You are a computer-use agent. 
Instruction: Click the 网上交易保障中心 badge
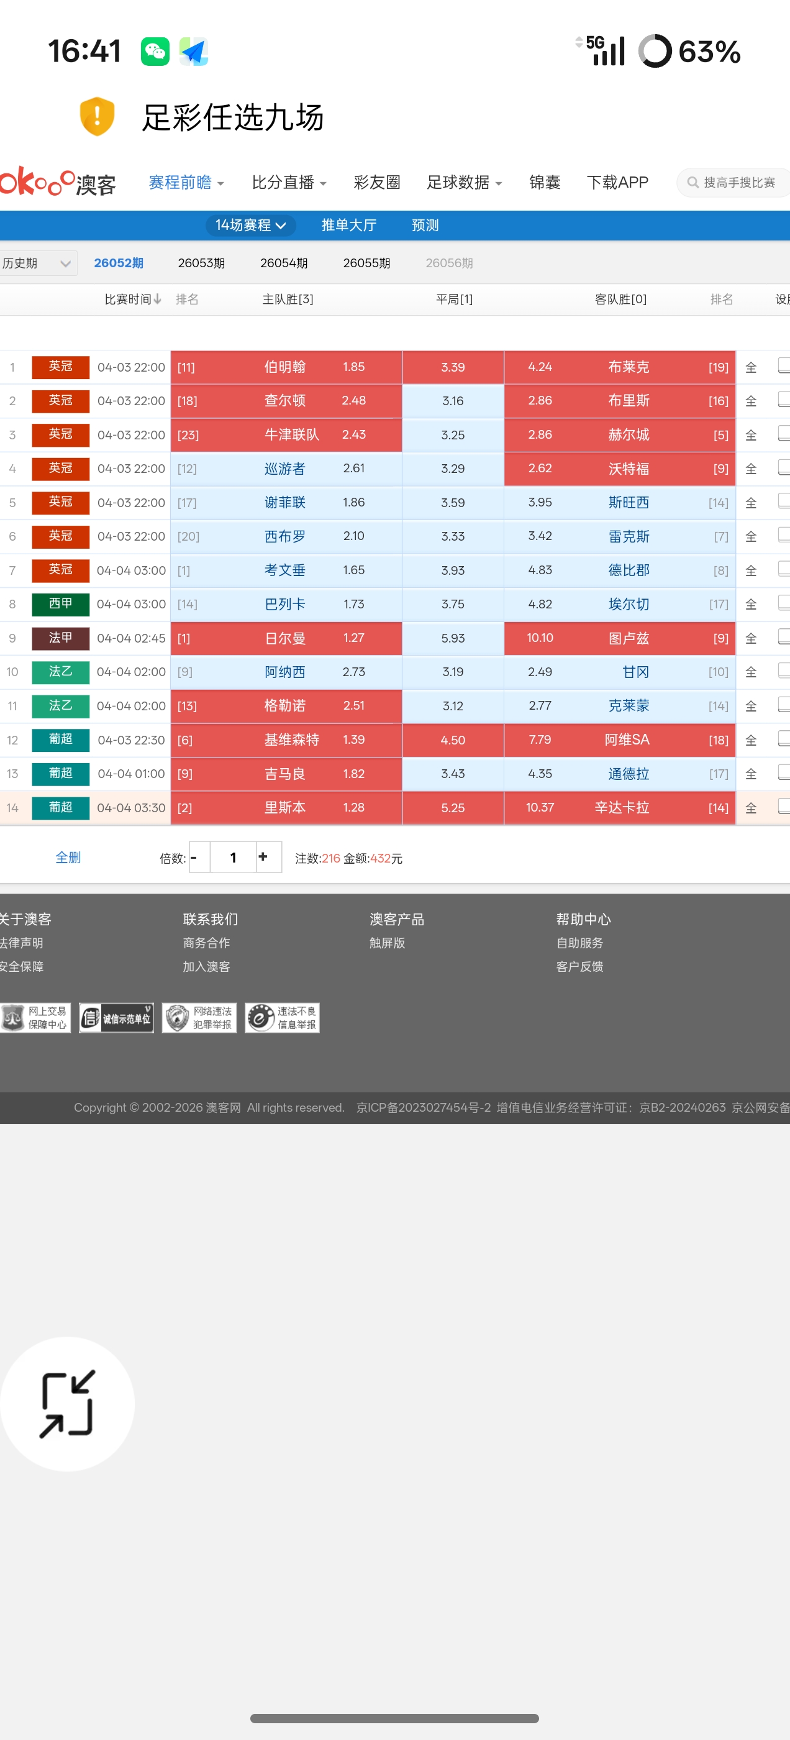(36, 1017)
